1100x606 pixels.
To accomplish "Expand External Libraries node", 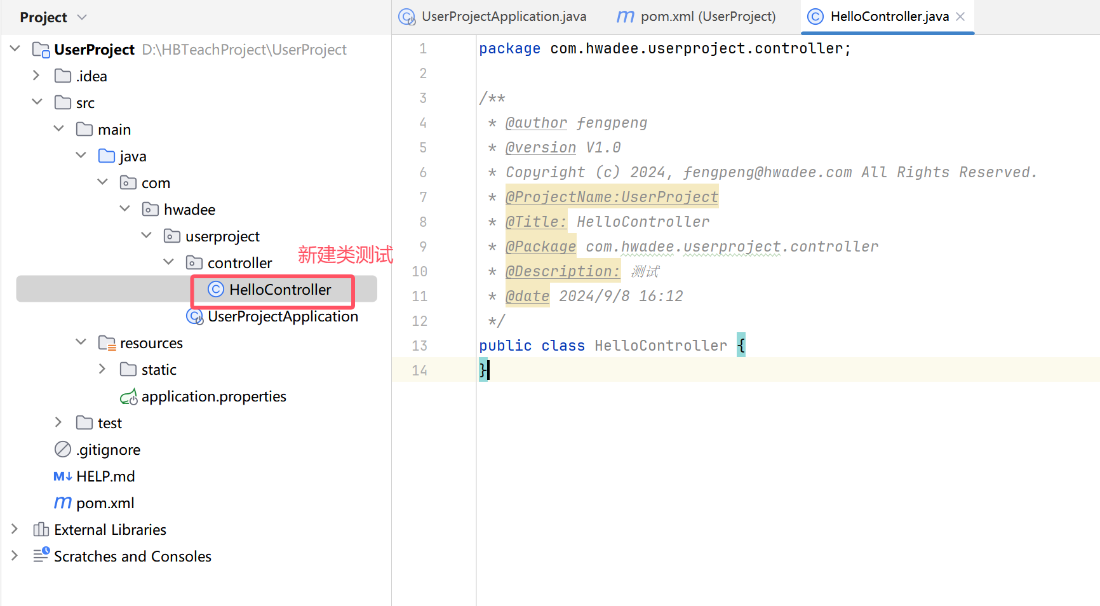I will point(15,529).
